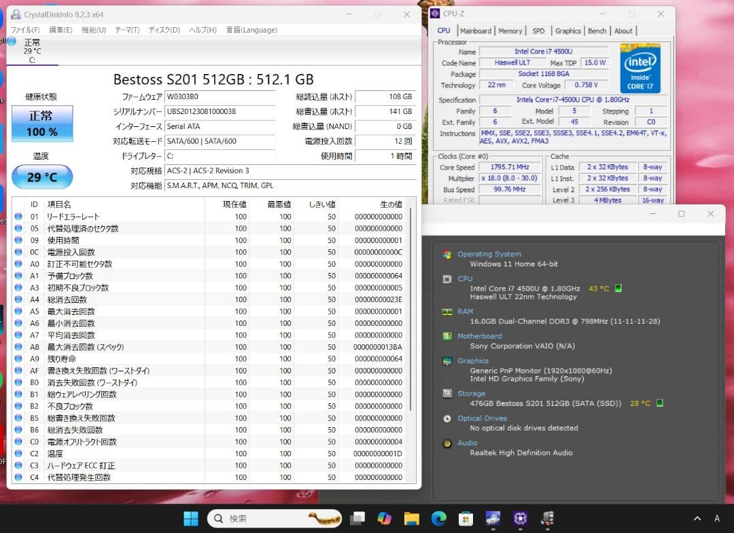The height and width of the screenshot is (533, 734).
Task: Select the Audio speaker icon in Speccy
Action: (448, 443)
